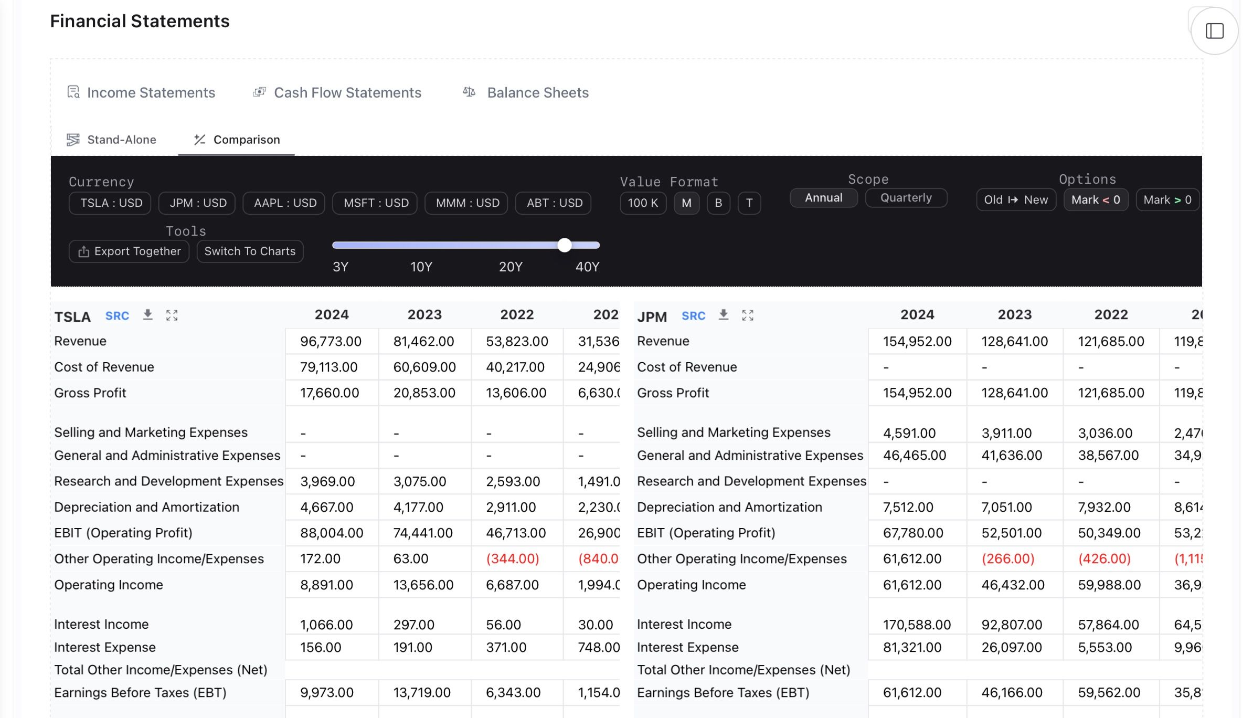1253x718 pixels.
Task: Open the Cash Flow Statements tab
Action: [x=337, y=93]
